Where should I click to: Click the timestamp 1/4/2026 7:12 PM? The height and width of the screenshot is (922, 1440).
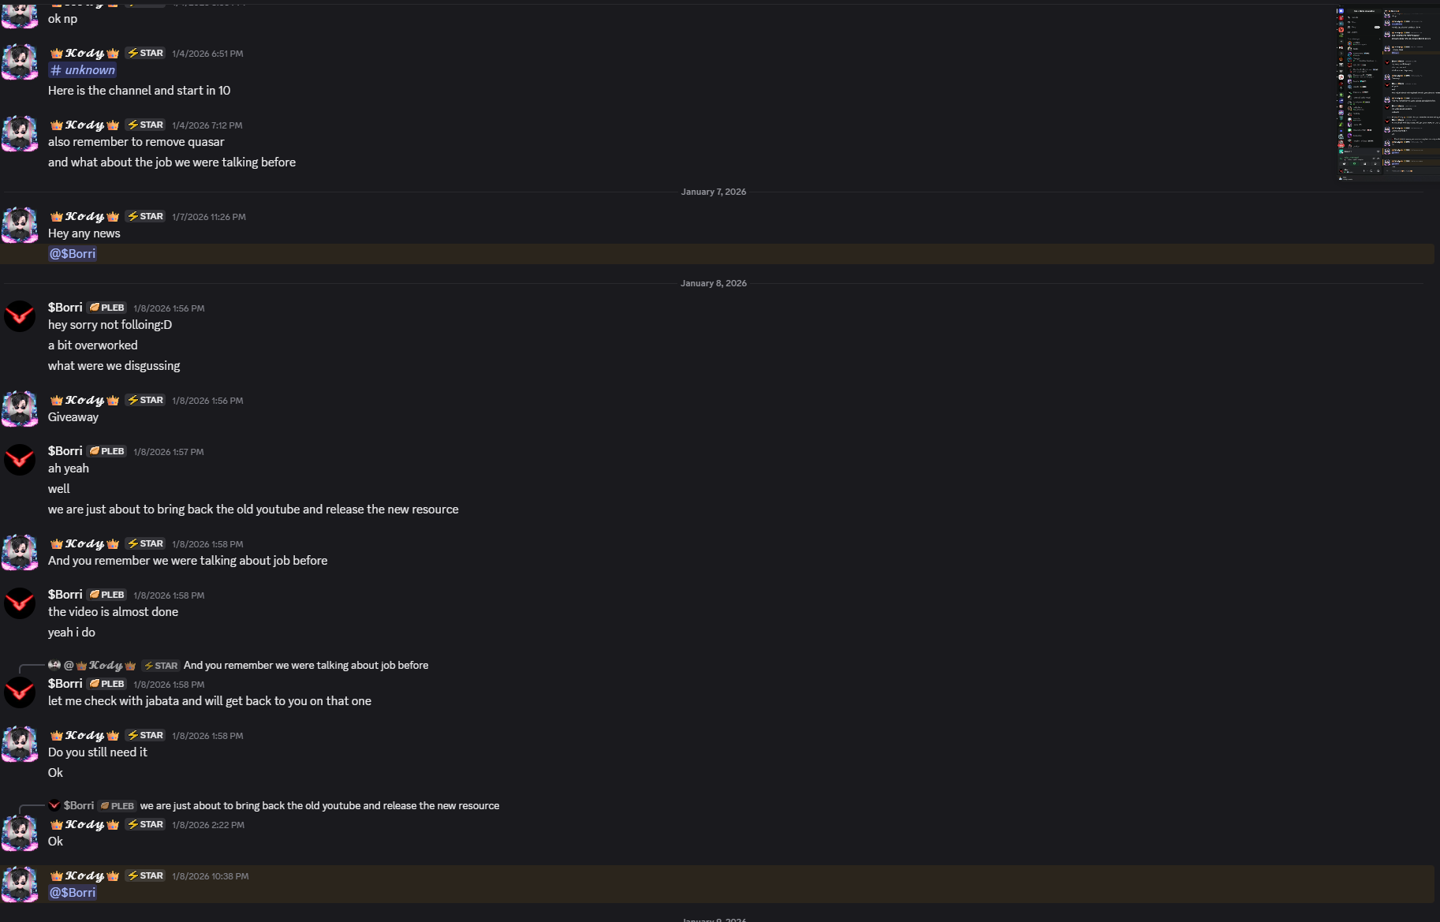click(x=207, y=126)
